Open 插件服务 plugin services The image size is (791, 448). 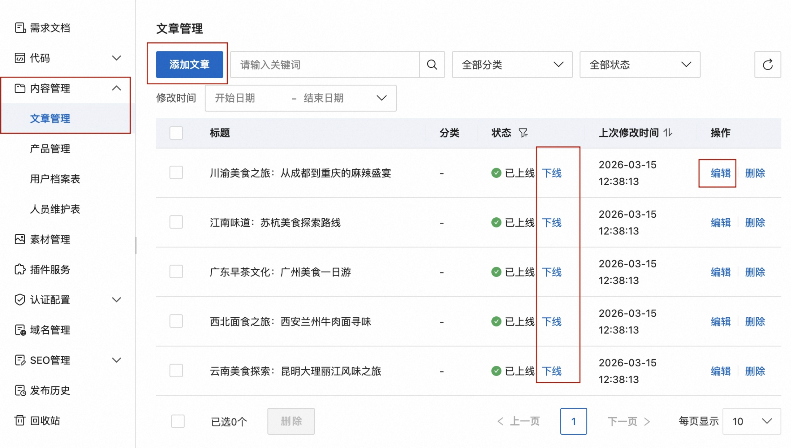tap(50, 269)
